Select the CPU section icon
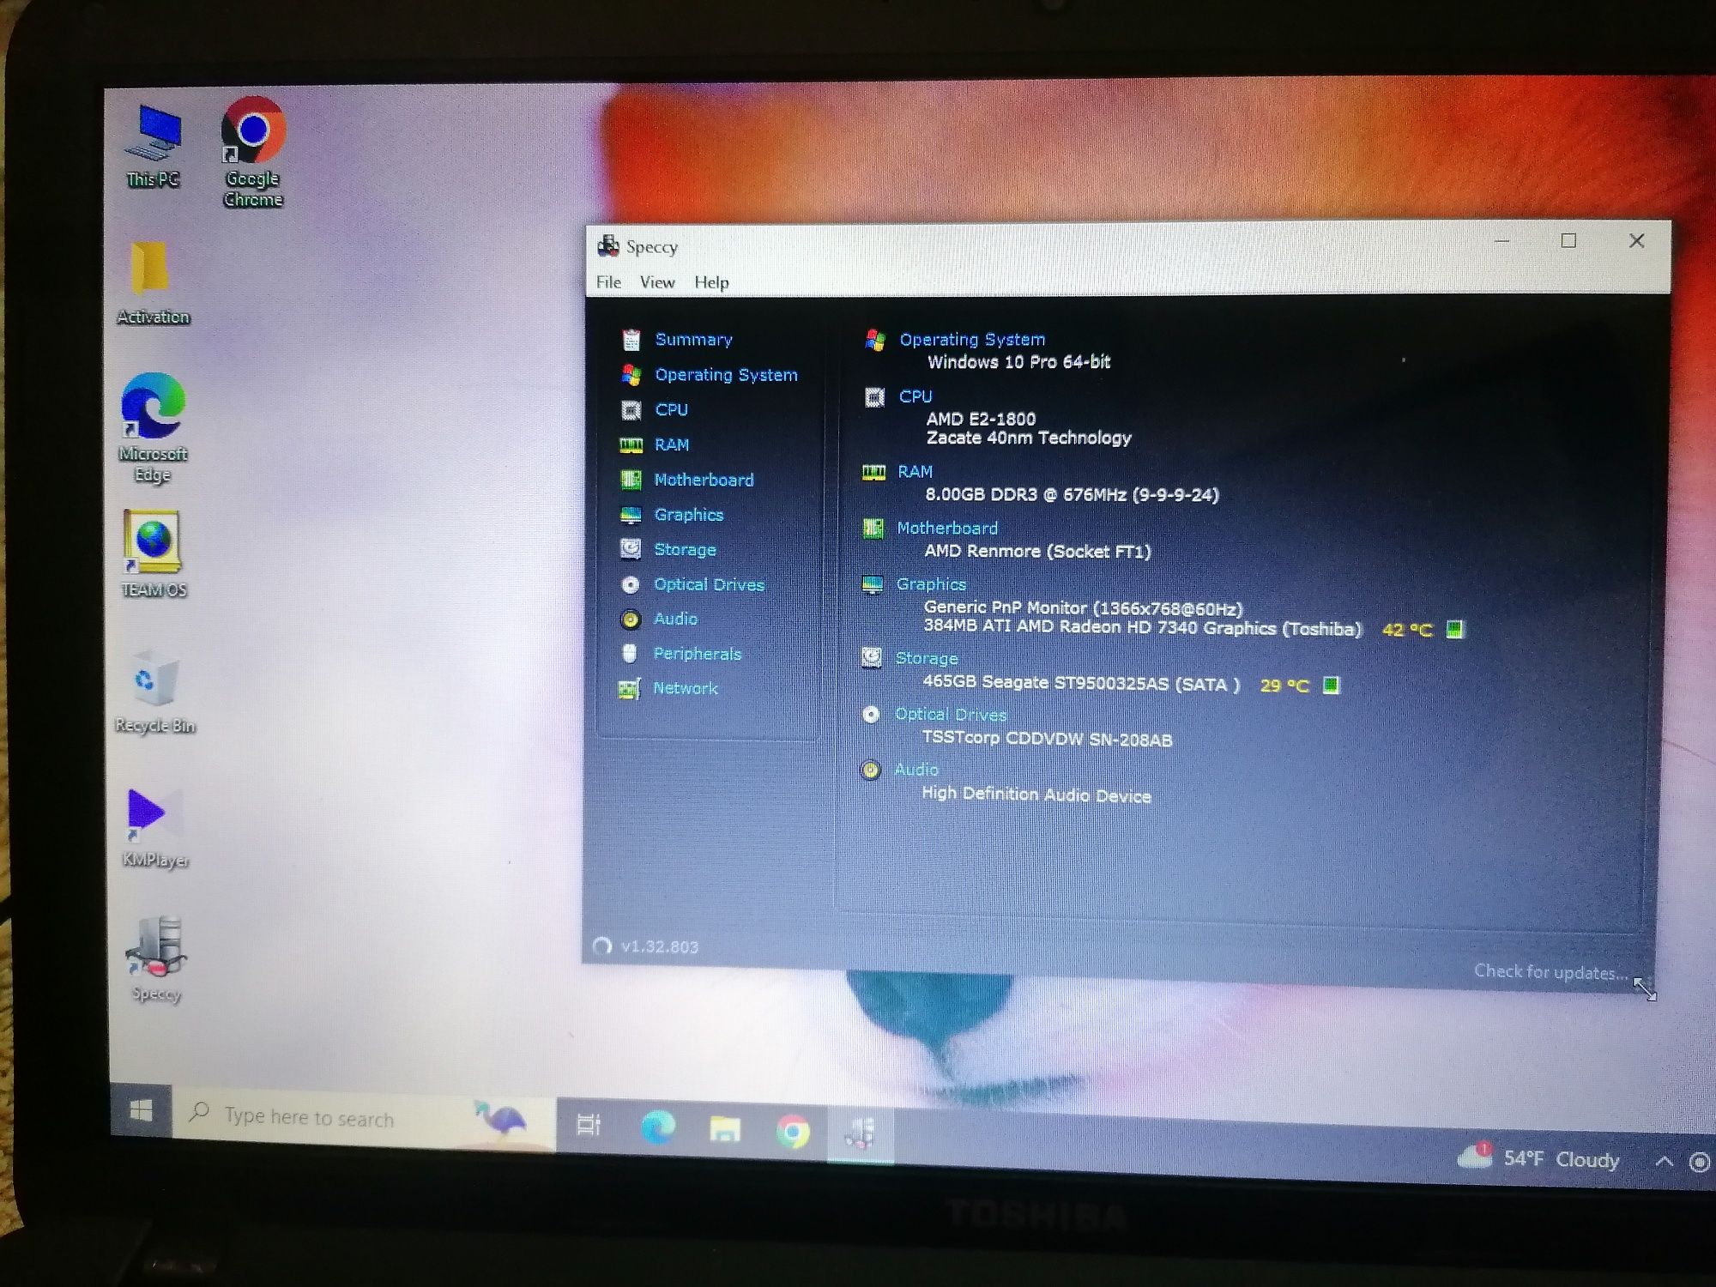 [x=632, y=409]
